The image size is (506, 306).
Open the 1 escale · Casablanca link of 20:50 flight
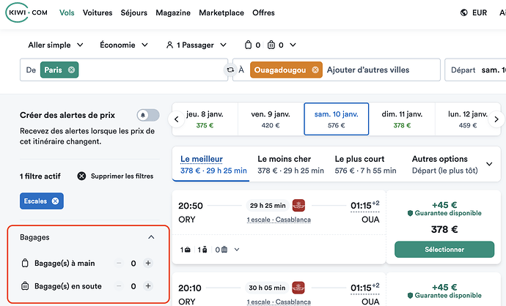pyautogui.click(x=279, y=220)
